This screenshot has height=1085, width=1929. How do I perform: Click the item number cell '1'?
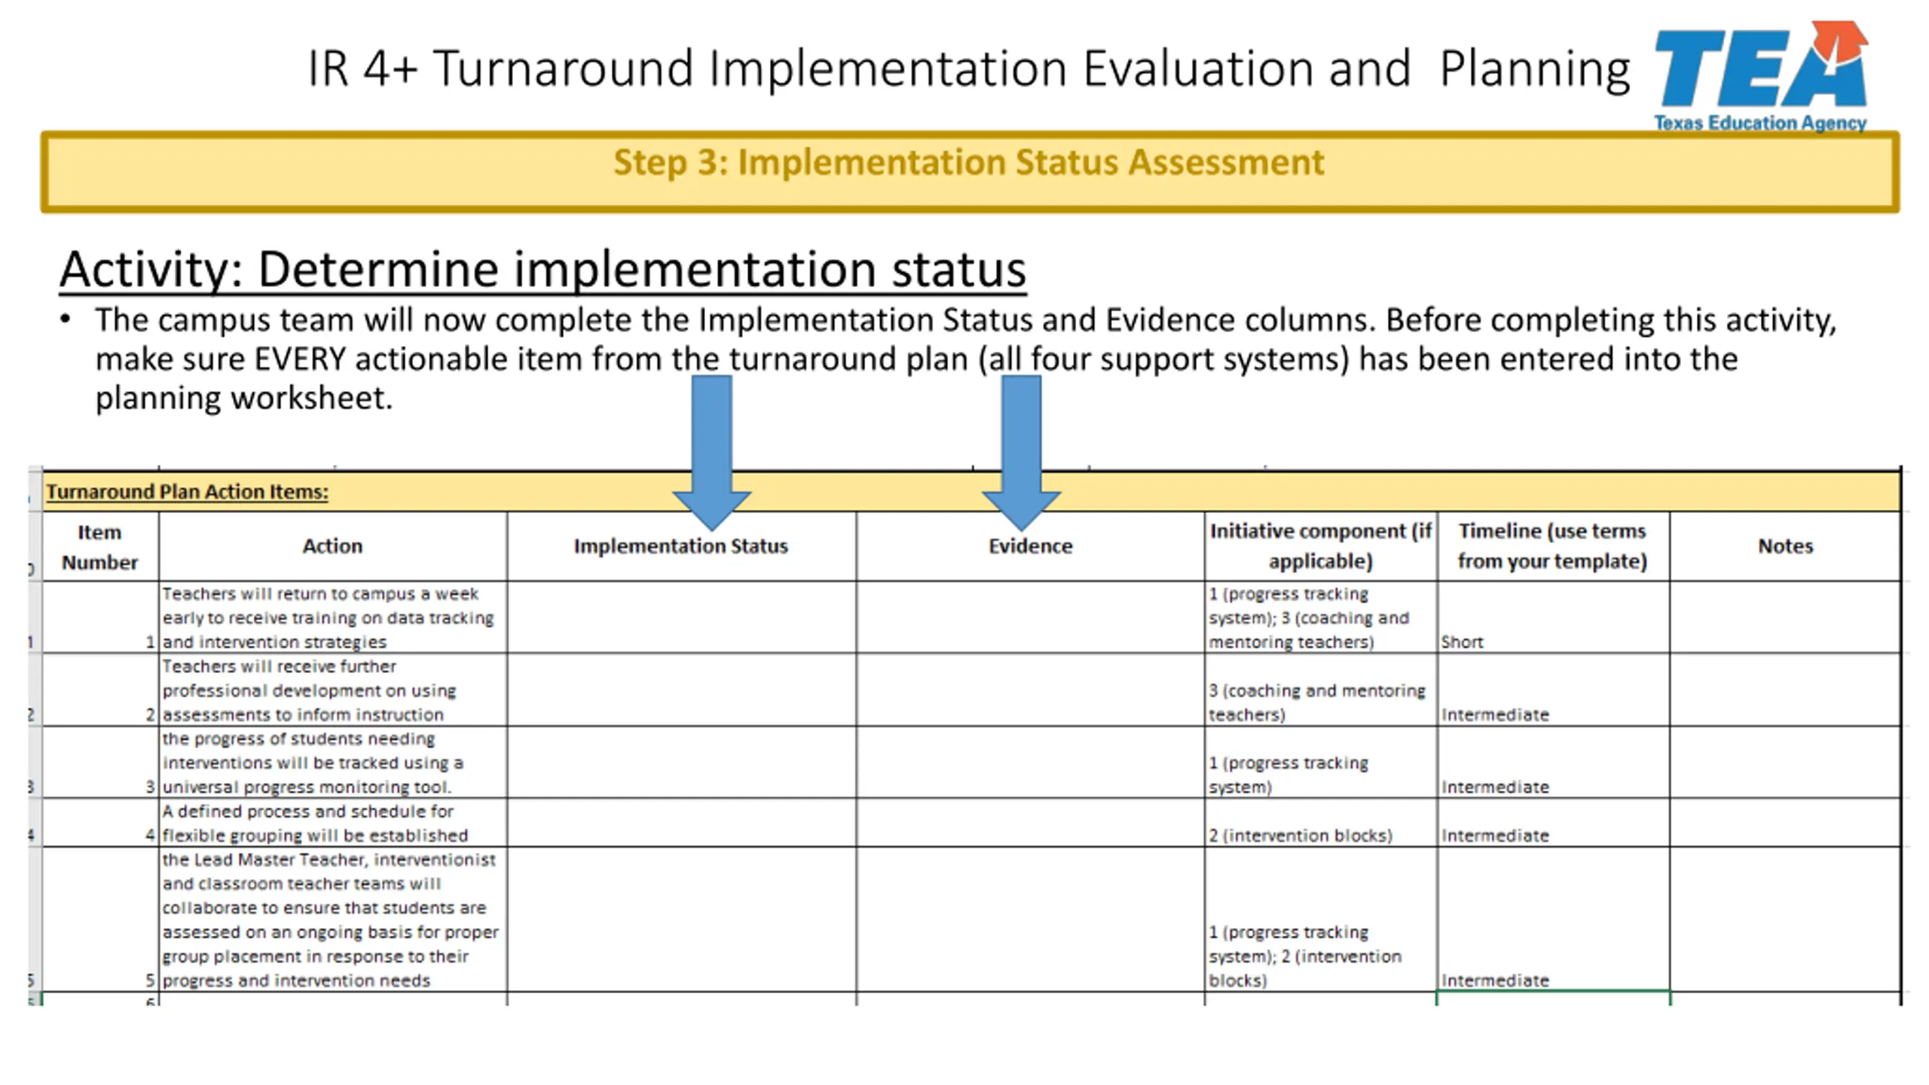(x=100, y=617)
